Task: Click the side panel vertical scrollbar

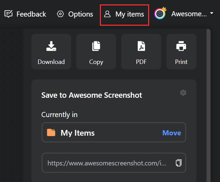Action: [x=209, y=106]
